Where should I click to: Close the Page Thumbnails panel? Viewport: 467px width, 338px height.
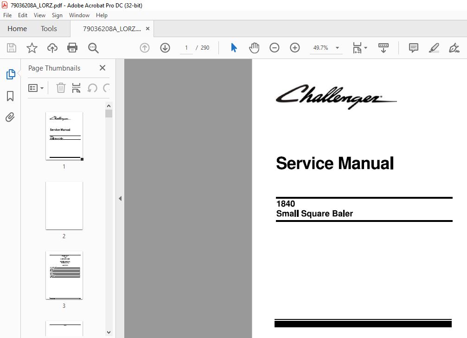102,68
